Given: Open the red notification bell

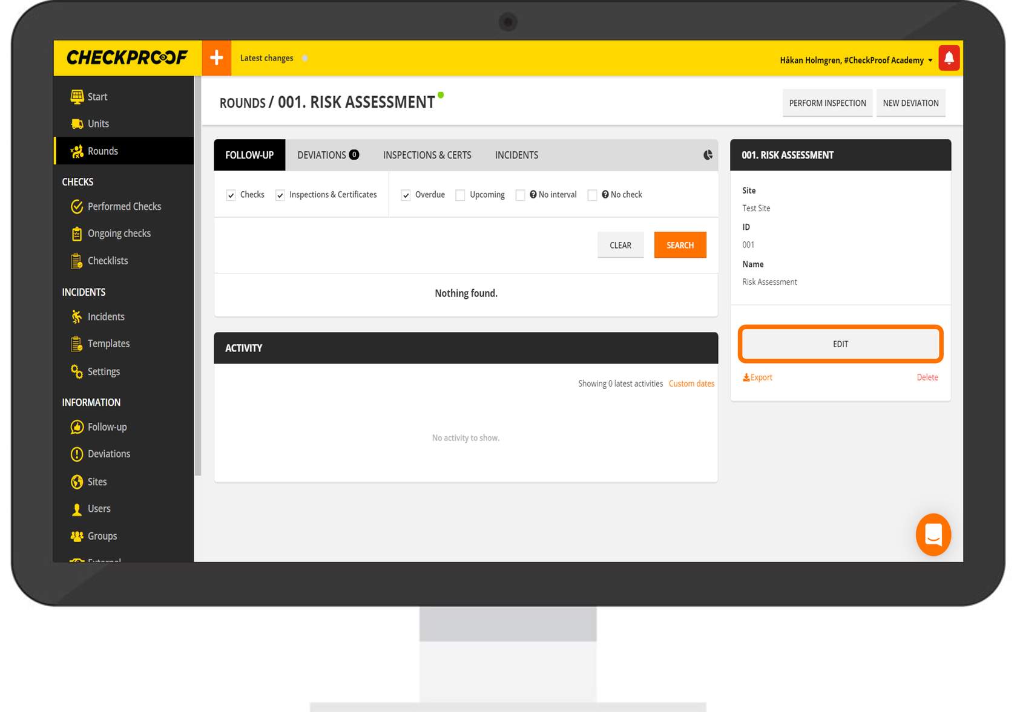Looking at the screenshot, I should coord(949,58).
